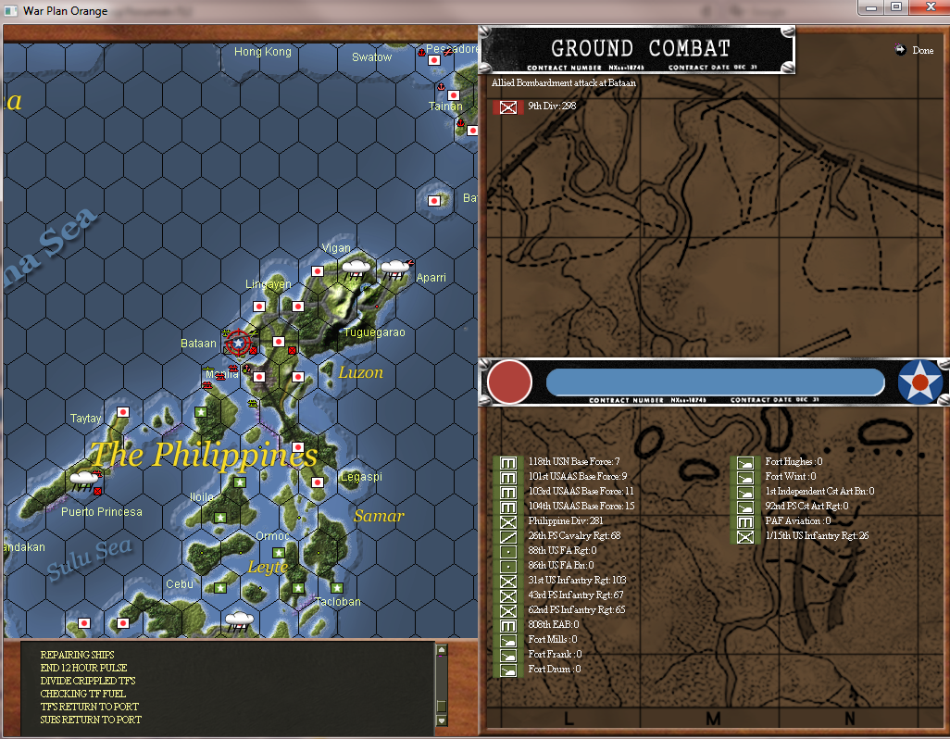Click the 92nd PS Cst Art Rgt icon
The width and height of the screenshot is (950, 739).
[x=744, y=507]
